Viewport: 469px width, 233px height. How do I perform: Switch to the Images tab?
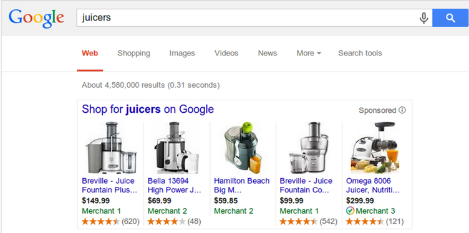(182, 53)
